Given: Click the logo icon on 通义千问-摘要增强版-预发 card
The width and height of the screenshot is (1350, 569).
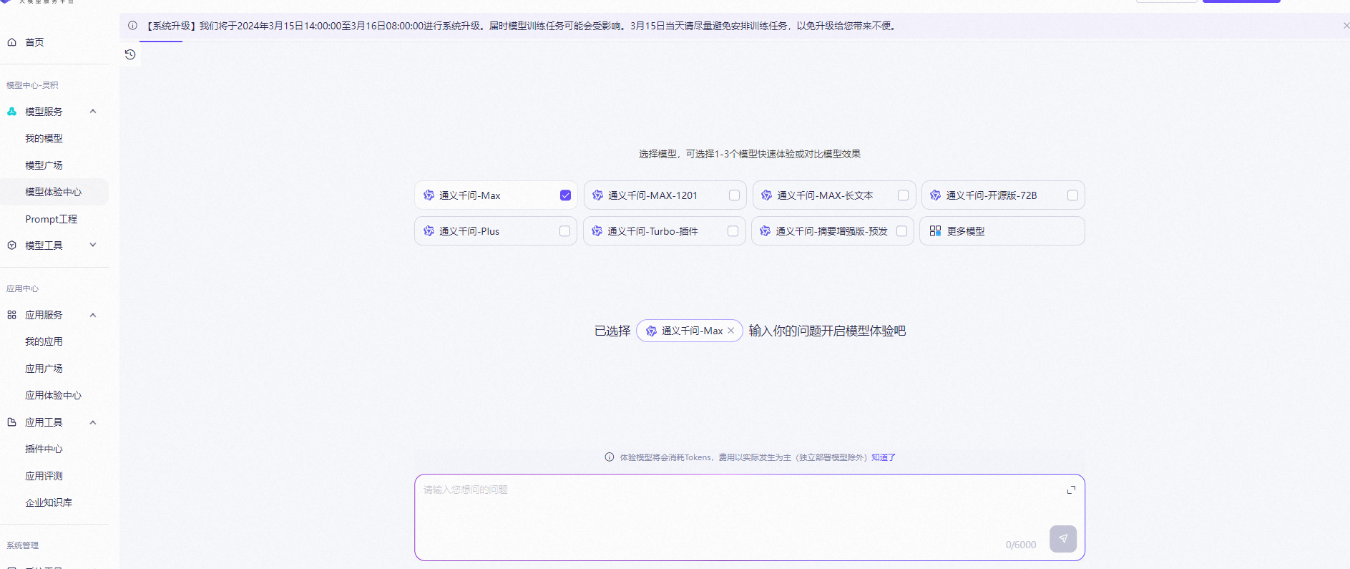Looking at the screenshot, I should pyautogui.click(x=766, y=231).
